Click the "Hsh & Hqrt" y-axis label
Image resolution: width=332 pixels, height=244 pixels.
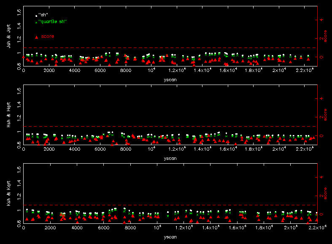pyautogui.click(x=9, y=115)
